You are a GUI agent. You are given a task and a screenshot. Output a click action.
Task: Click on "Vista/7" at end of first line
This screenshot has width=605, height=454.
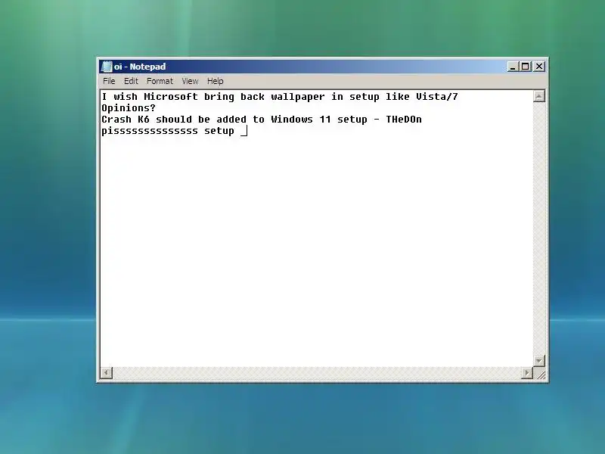[x=437, y=97]
